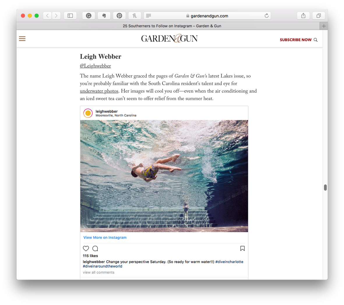Click the gardenandgun.com address field
This screenshot has width=344, height=305.
(x=209, y=16)
